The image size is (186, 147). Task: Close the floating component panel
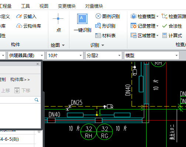click(x=38, y=64)
